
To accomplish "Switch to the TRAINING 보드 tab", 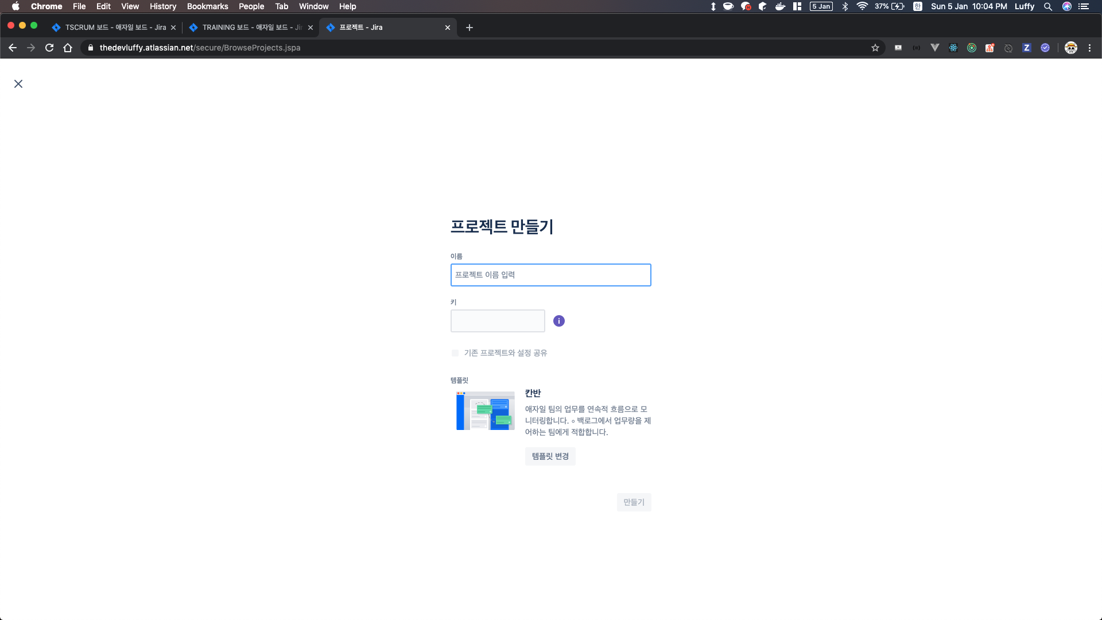I will click(x=251, y=28).
